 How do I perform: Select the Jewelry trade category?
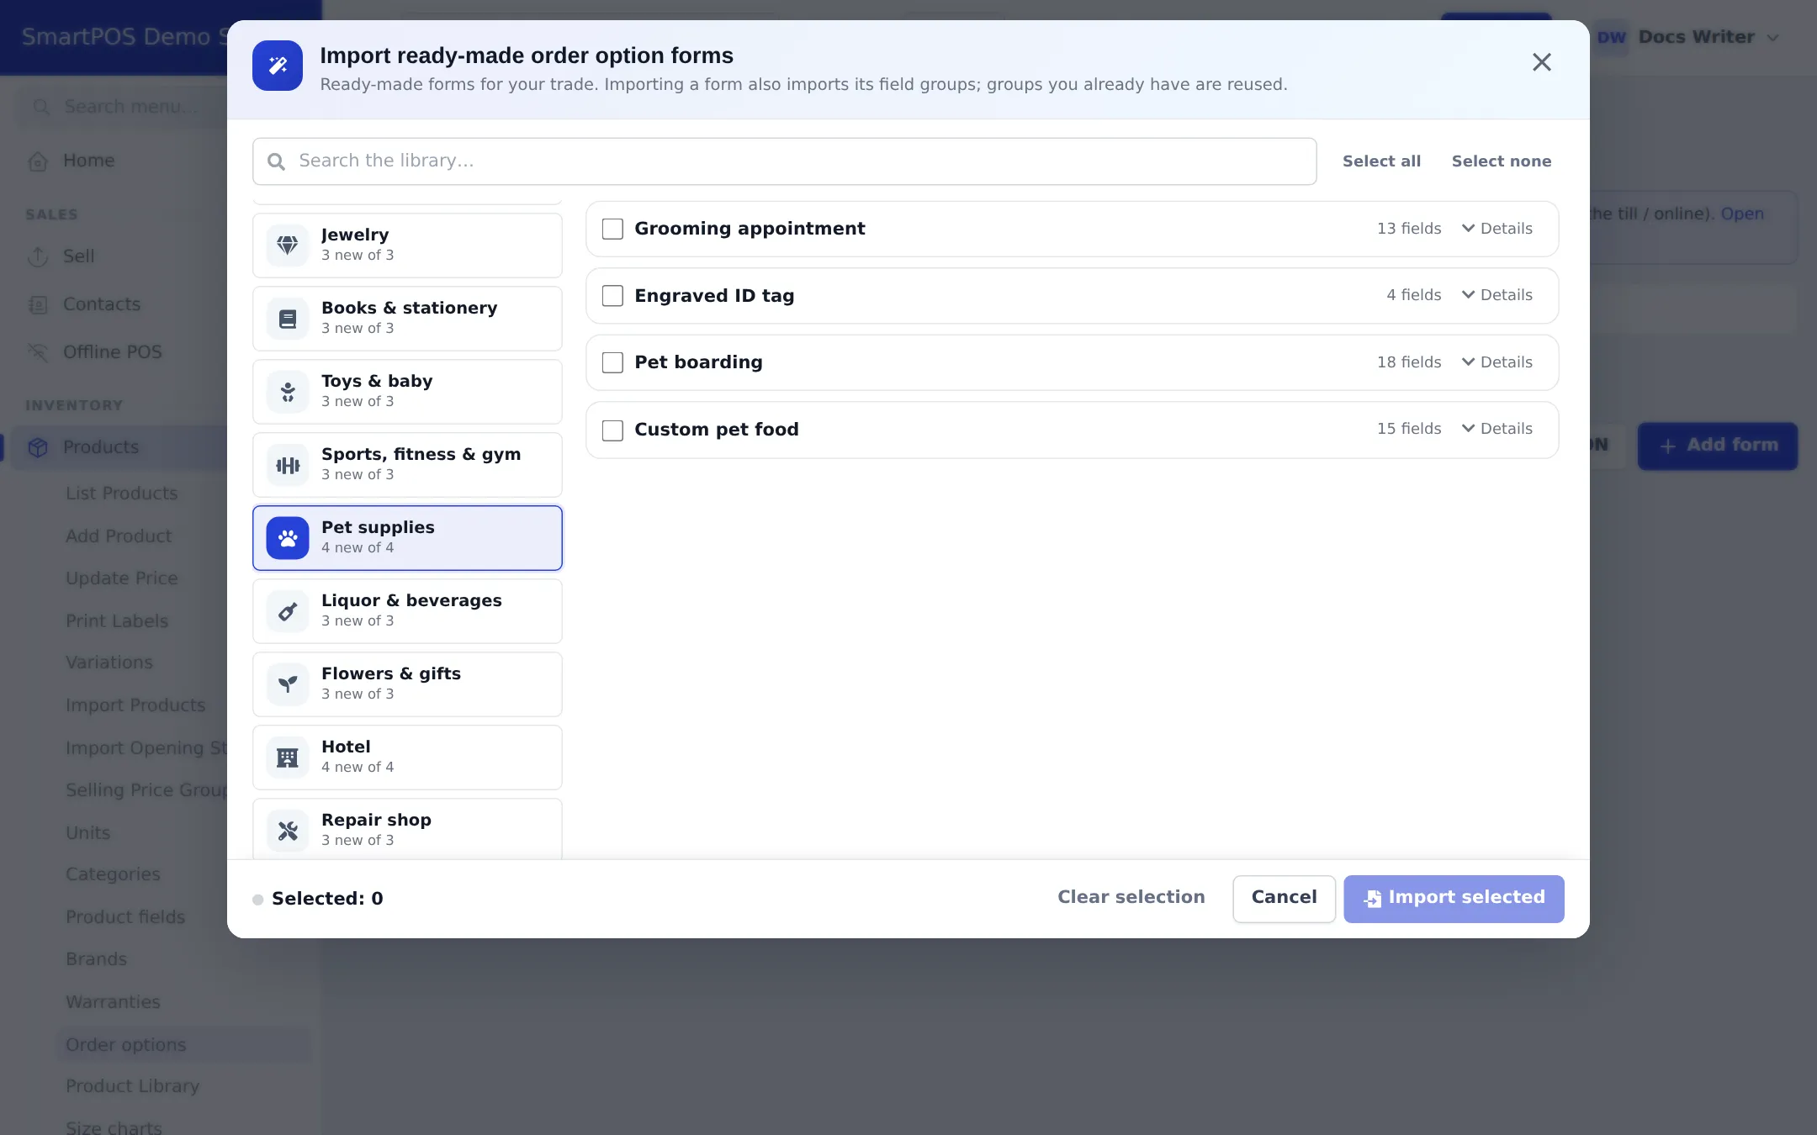tap(407, 245)
